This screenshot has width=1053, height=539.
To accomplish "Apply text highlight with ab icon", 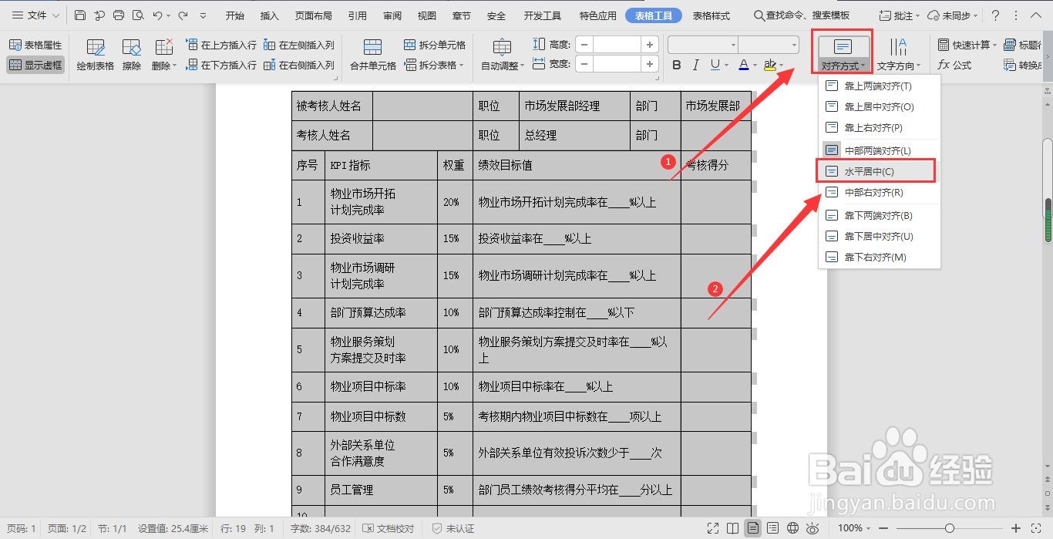I will pyautogui.click(x=769, y=66).
